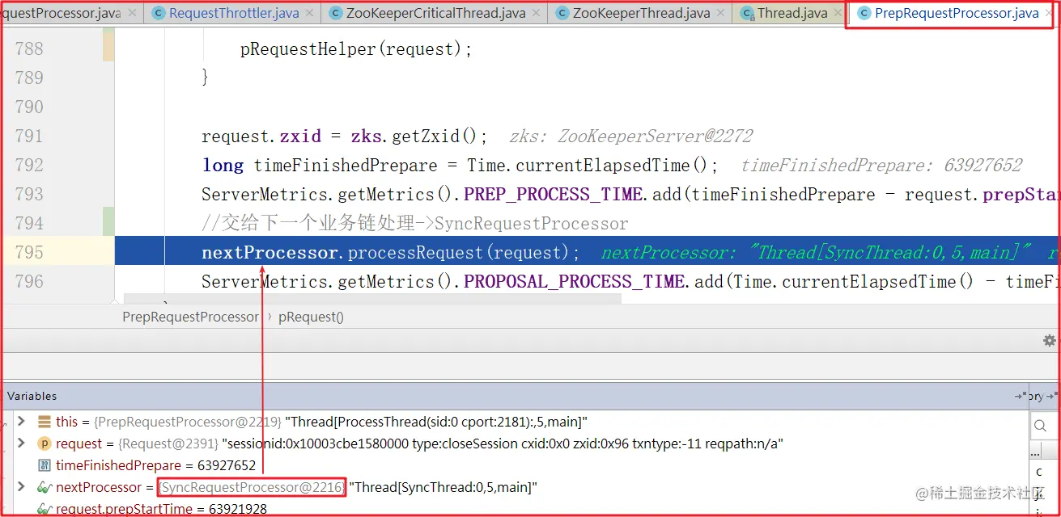This screenshot has width=1061, height=517.
Task: Click the sessionid:0x10003cbe1580000 request value text
Action: [x=503, y=443]
